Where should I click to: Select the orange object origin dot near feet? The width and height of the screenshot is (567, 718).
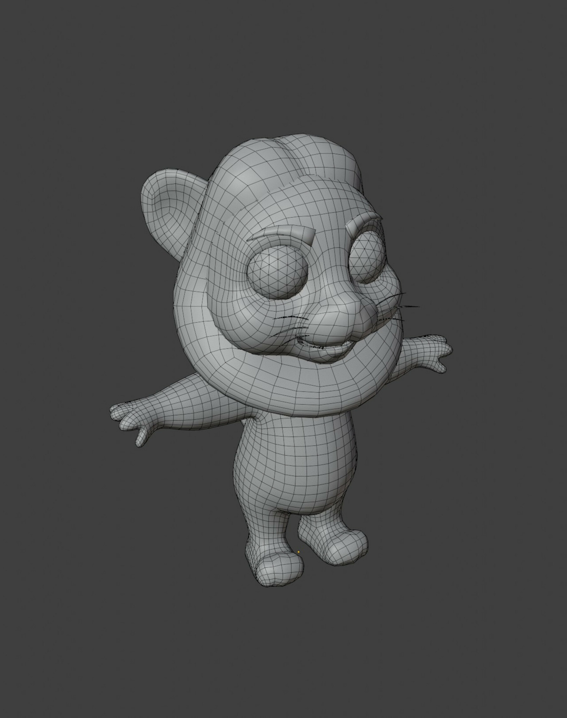coord(298,552)
